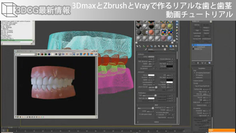This screenshot has width=236, height=133.
Task: Toggle the red channel in the frame buffer
Action: tap(42, 54)
